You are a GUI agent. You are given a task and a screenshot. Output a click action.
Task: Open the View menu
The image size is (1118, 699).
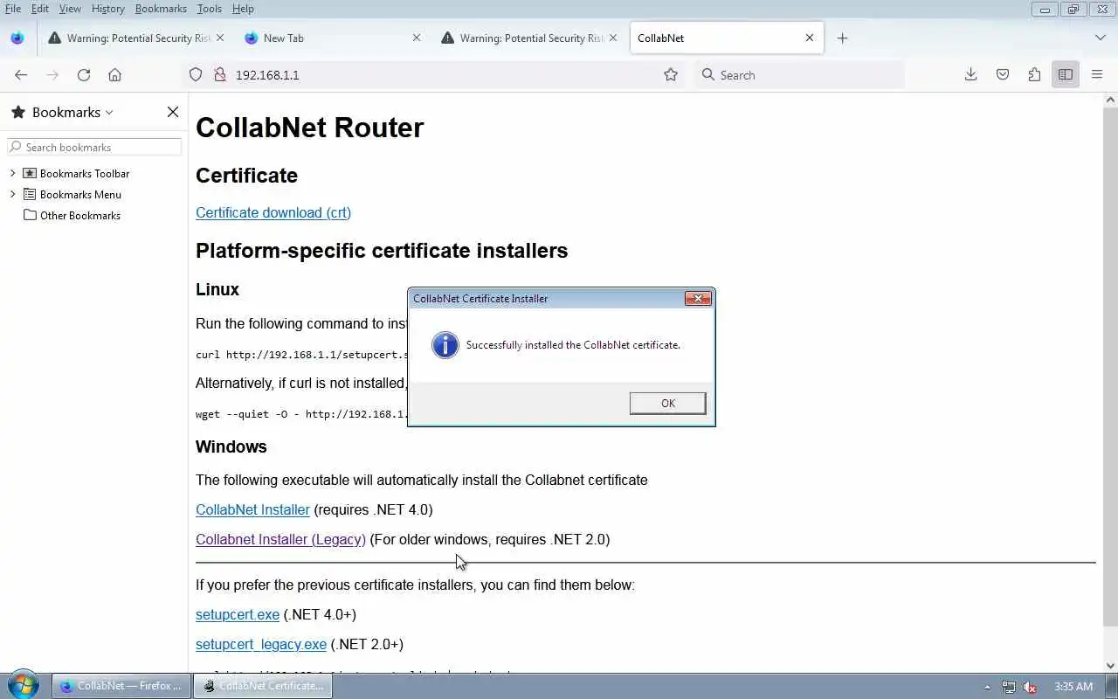pyautogui.click(x=70, y=9)
